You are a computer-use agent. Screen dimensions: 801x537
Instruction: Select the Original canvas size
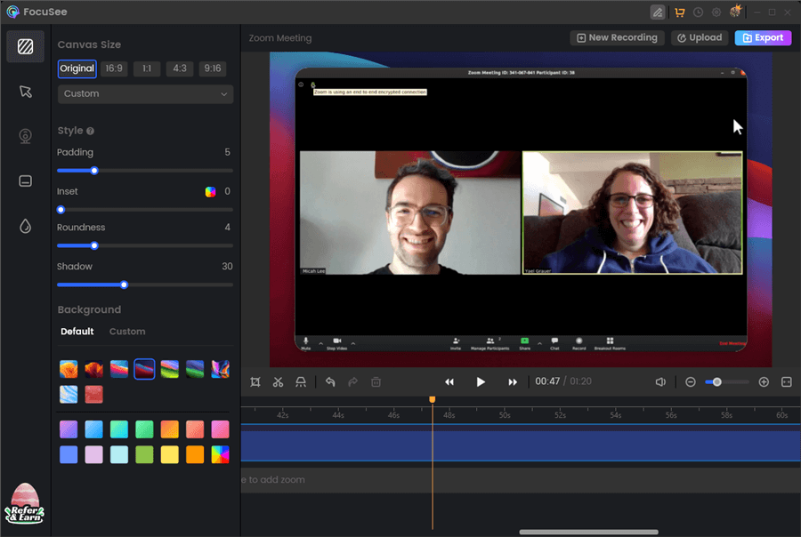pyautogui.click(x=77, y=68)
